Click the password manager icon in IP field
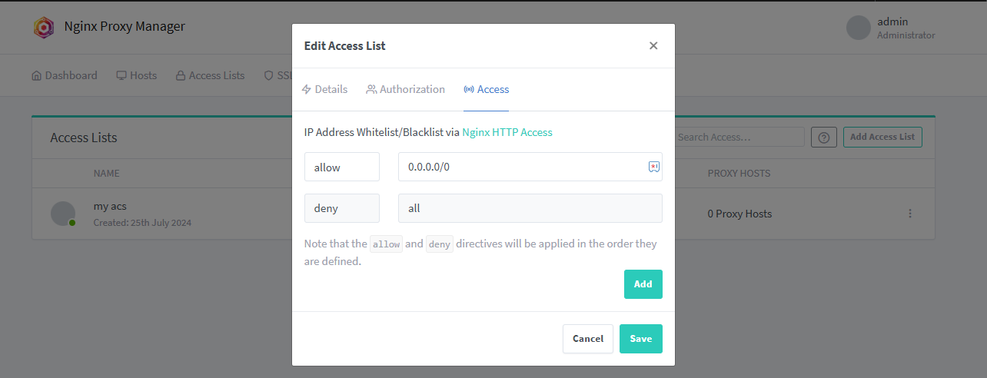Image resolution: width=987 pixels, height=378 pixels. point(654,167)
